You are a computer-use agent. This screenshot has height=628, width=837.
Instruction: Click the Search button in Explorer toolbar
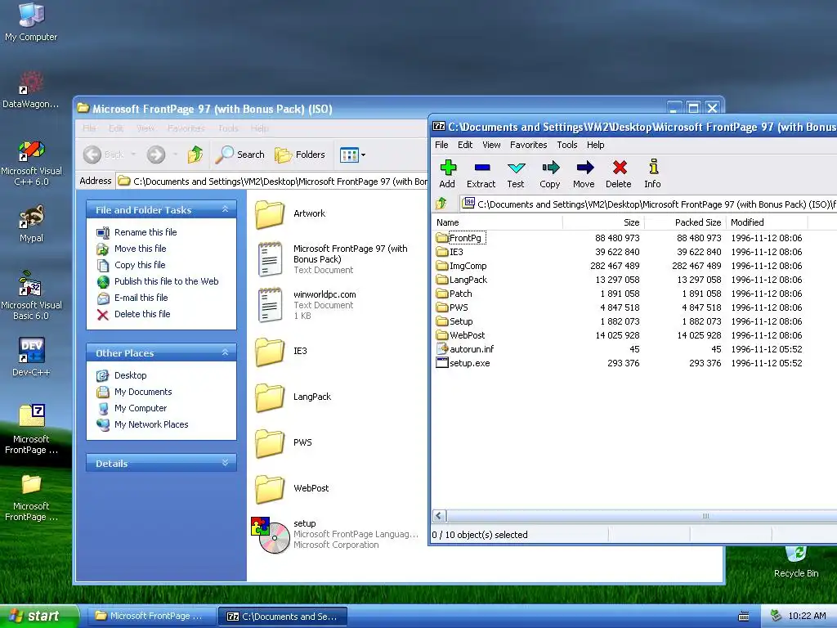(x=240, y=155)
